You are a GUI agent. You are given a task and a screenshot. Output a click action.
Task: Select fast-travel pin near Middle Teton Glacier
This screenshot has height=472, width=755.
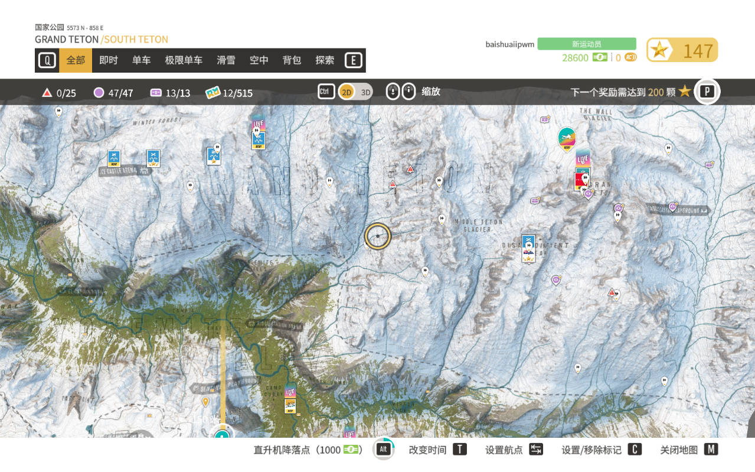point(442,220)
